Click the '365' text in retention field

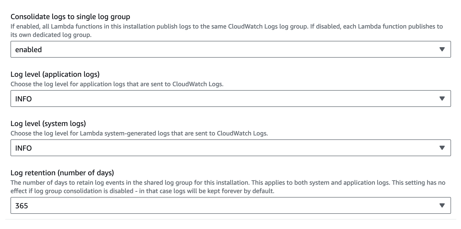(22, 206)
